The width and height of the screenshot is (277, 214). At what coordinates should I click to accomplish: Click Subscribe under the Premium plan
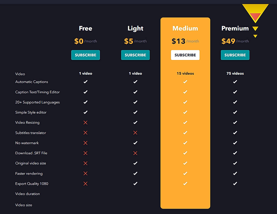(x=235, y=55)
